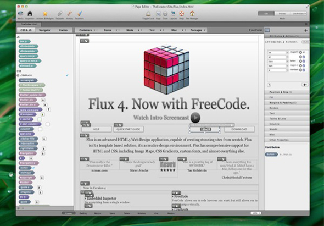Image resolution: width=324 pixels, height=226 pixels.
Task: Click the info icon in the style attribute row
Action: click(304, 65)
